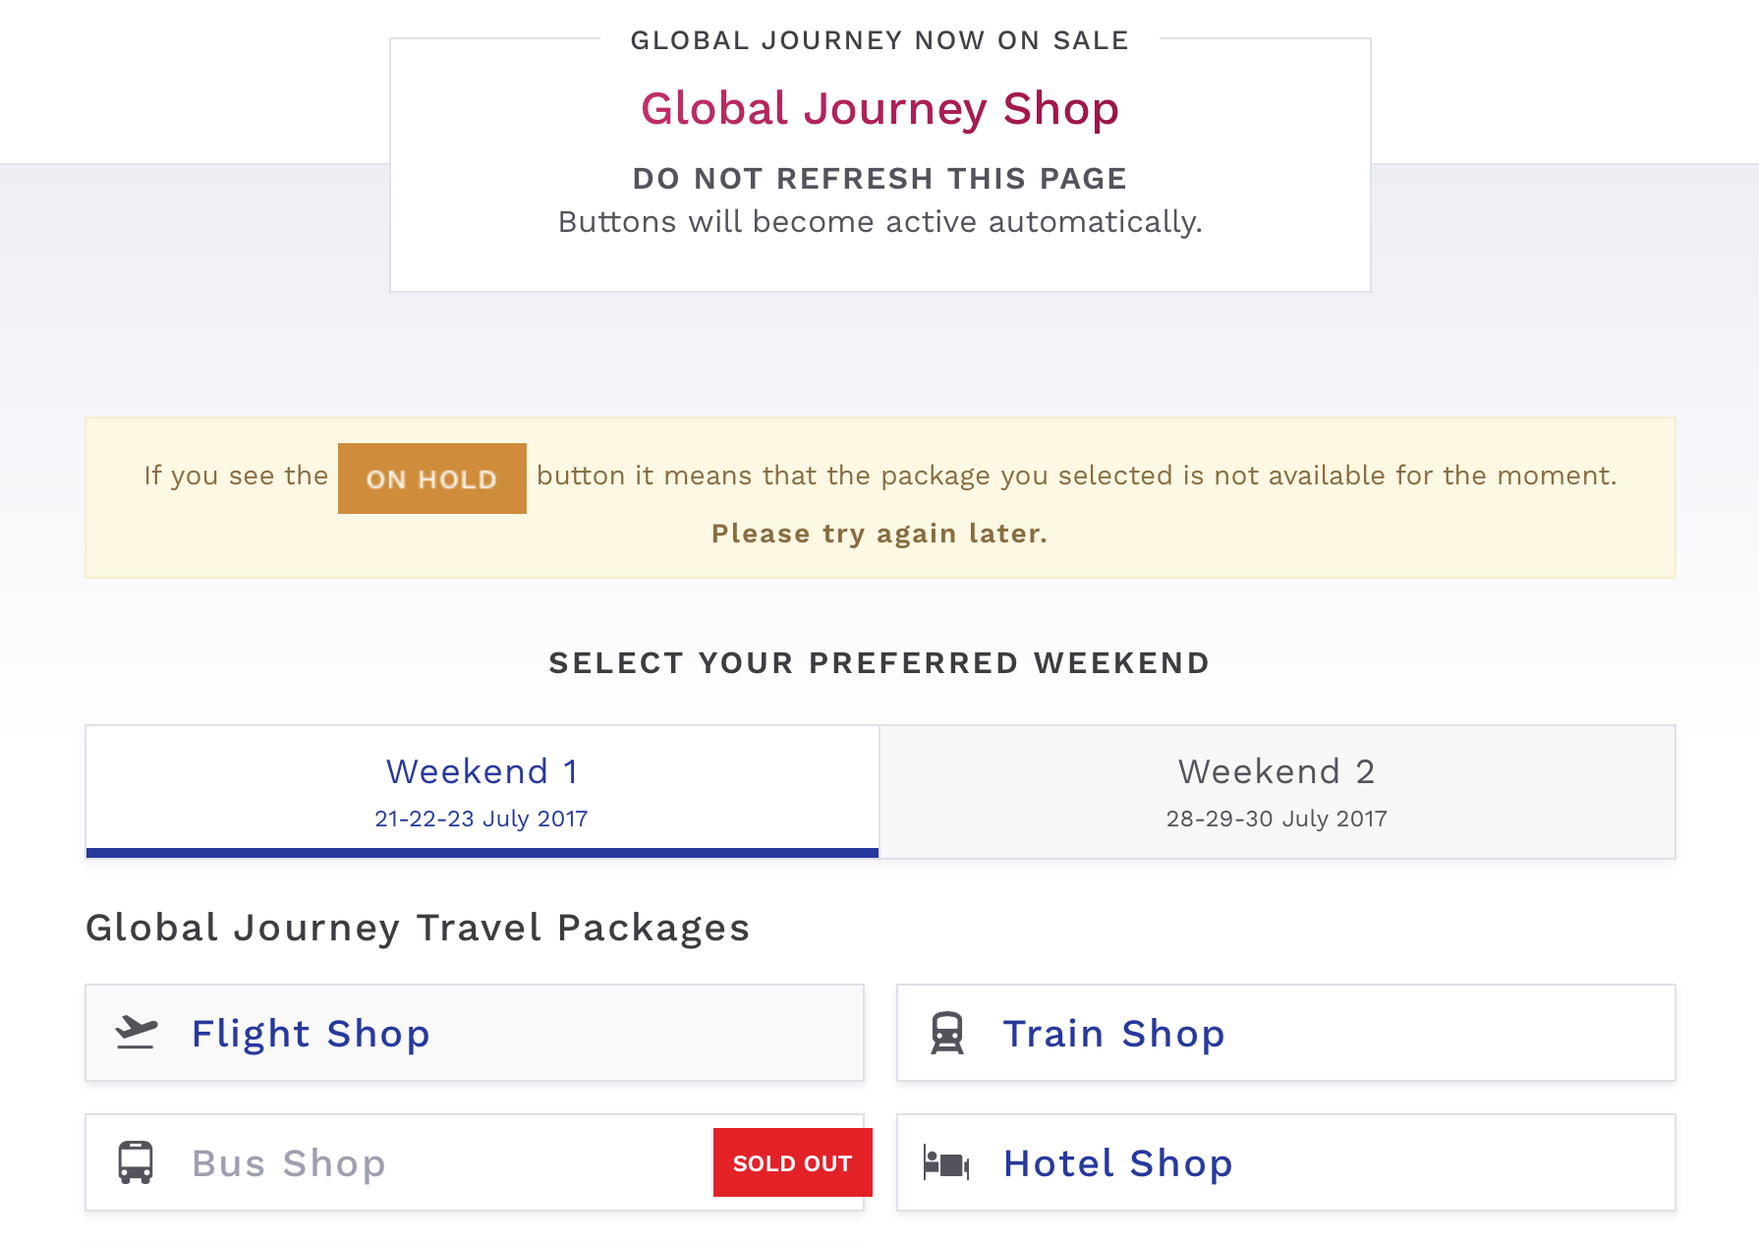Open the Hotel Shop package

point(1286,1162)
